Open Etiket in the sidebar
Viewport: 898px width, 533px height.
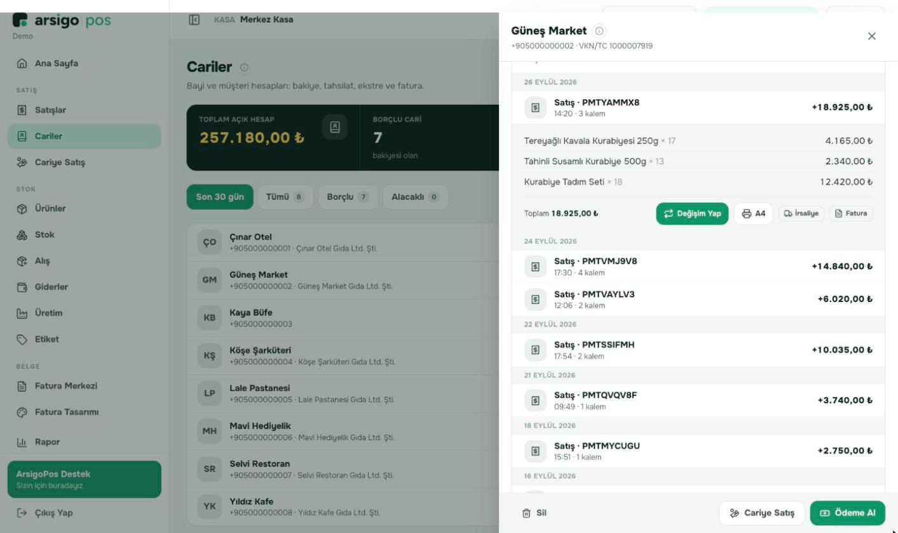coord(85,339)
